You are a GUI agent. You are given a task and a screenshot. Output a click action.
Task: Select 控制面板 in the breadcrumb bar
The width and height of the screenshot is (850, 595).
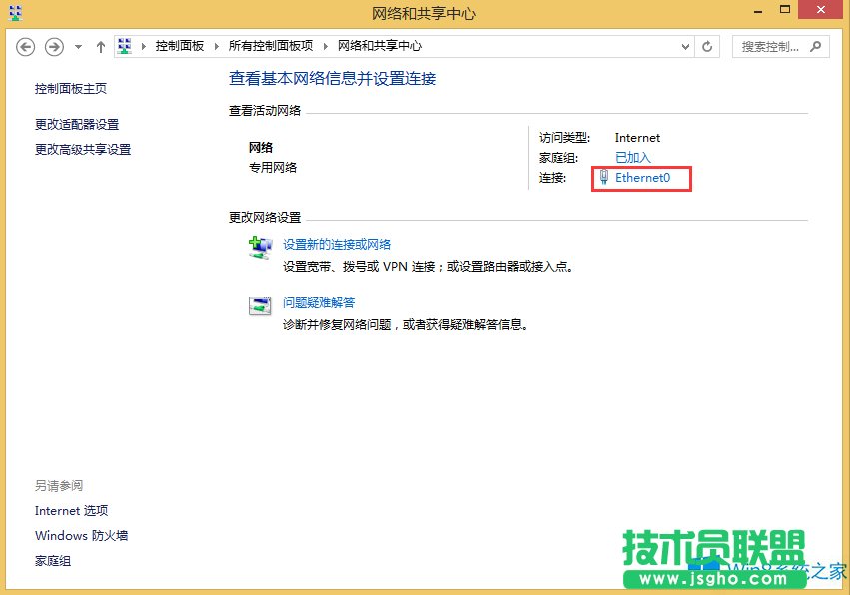click(179, 45)
